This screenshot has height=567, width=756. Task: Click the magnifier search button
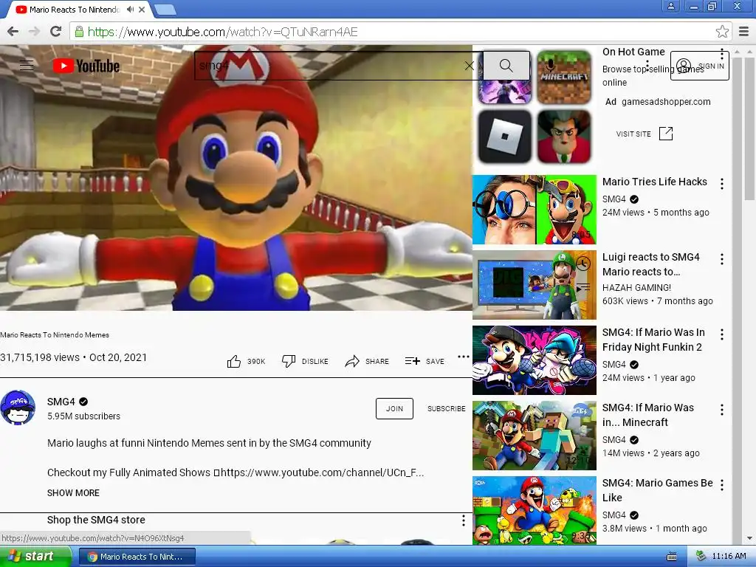(506, 66)
